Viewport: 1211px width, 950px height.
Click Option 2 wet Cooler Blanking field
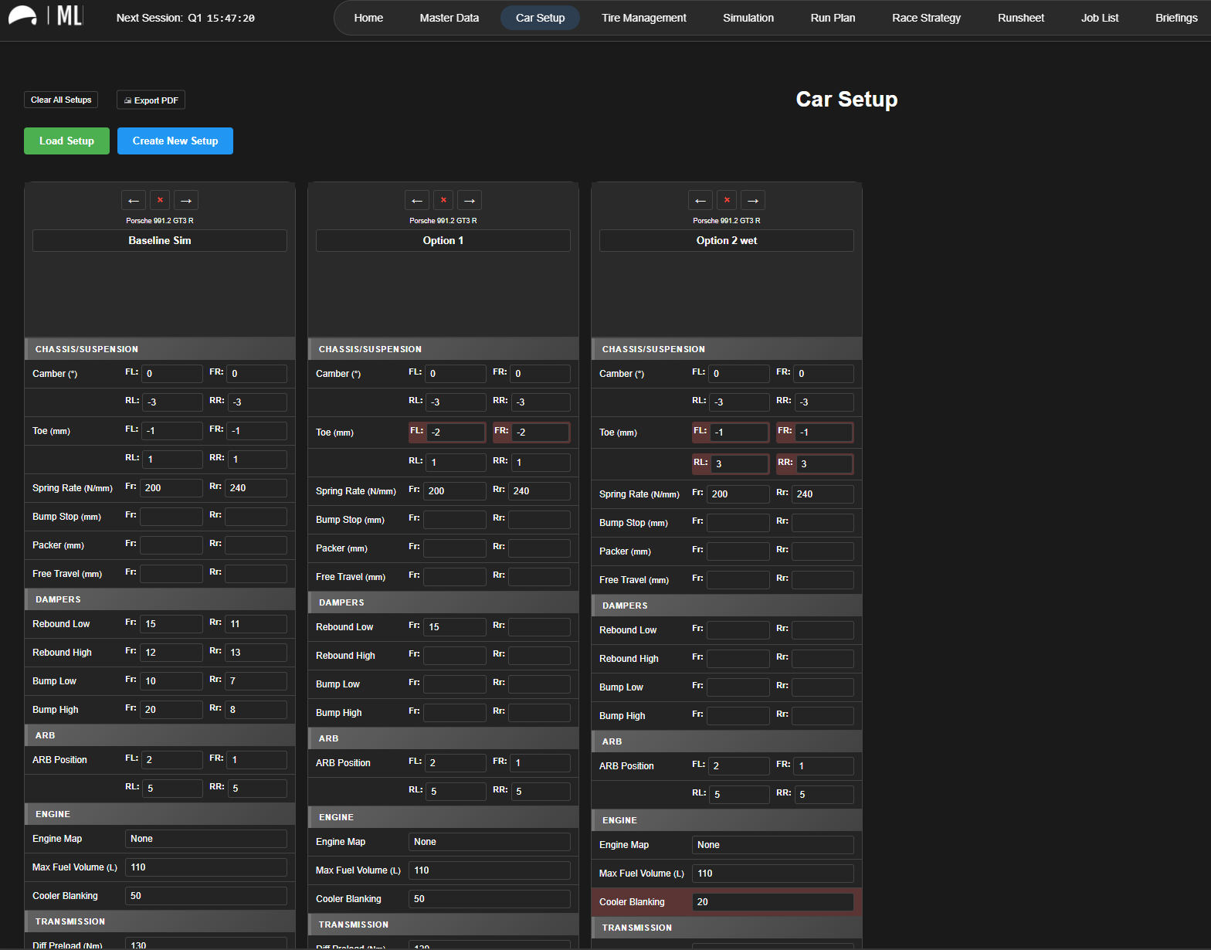(773, 902)
